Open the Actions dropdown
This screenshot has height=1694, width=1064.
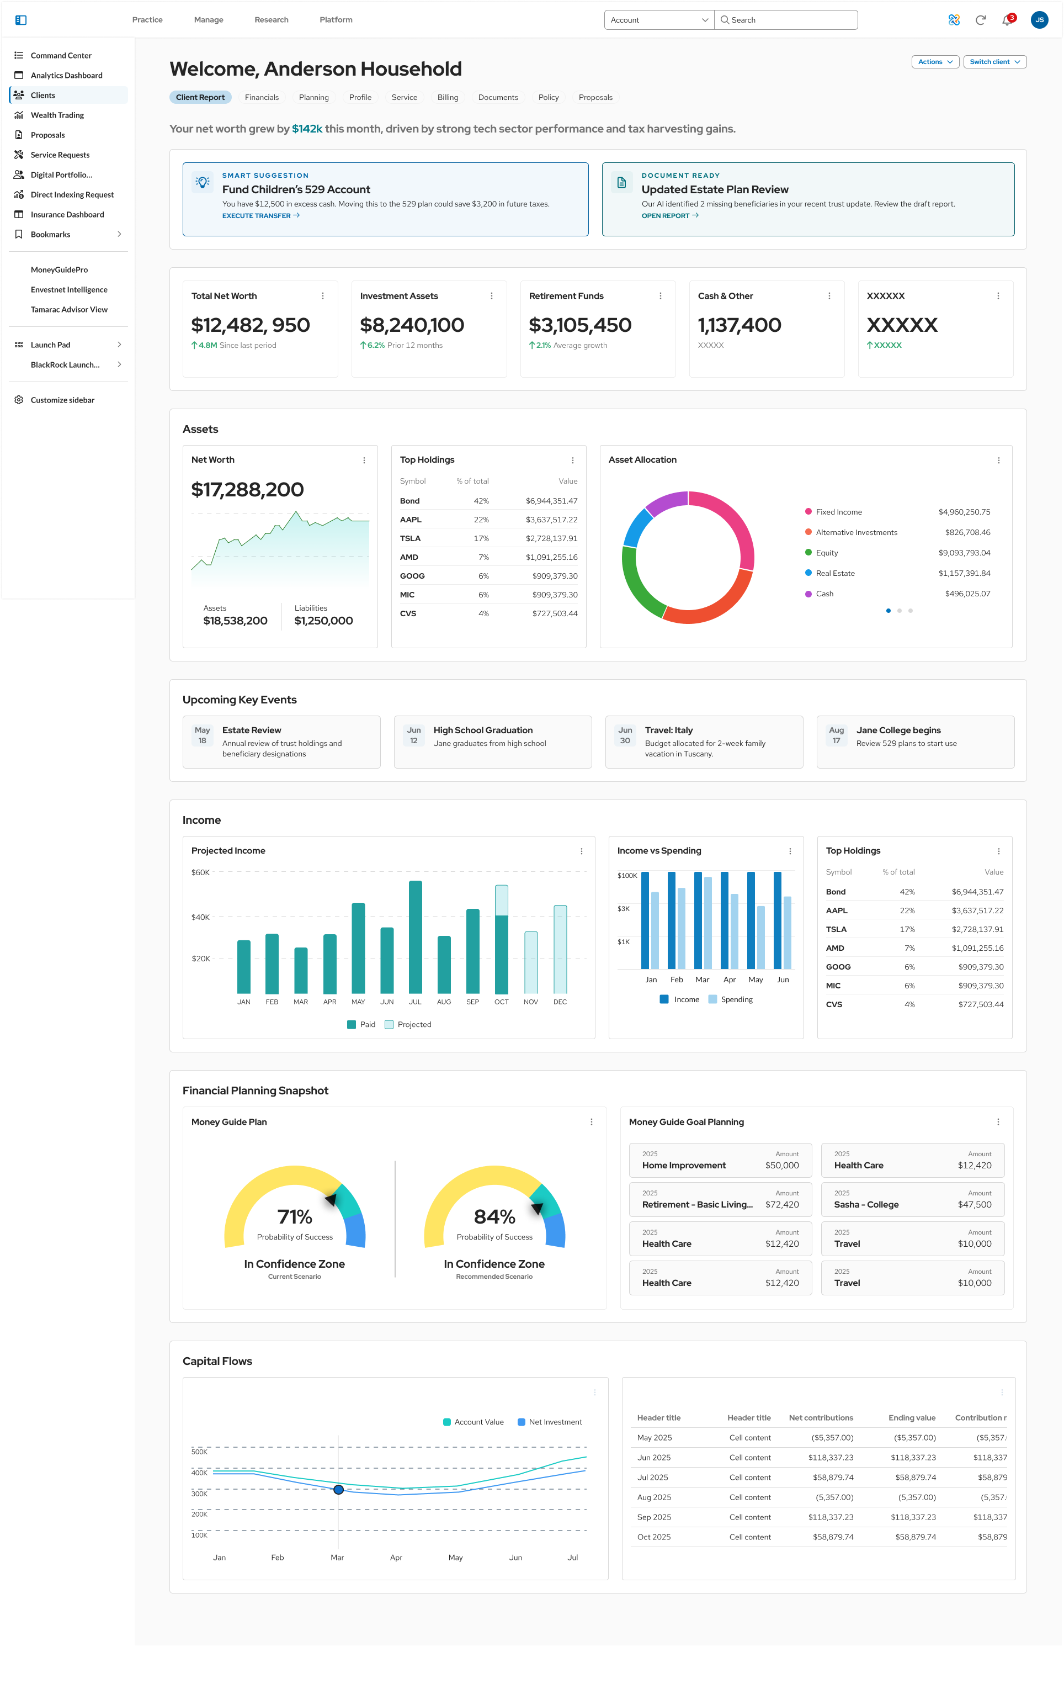tap(935, 62)
